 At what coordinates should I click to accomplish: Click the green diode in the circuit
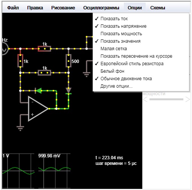38,91
